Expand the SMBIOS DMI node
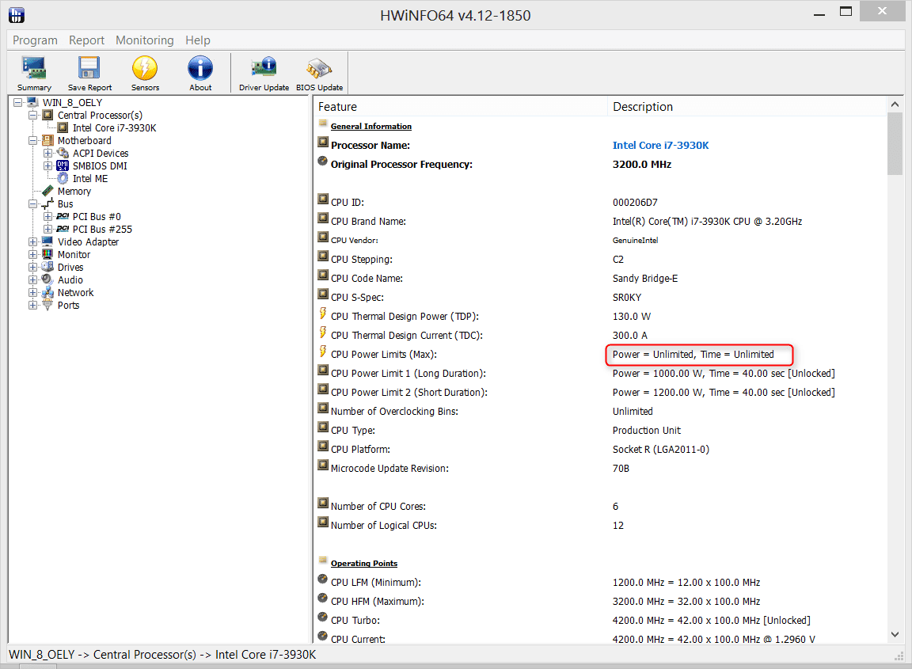Image resolution: width=912 pixels, height=669 pixels. pyautogui.click(x=48, y=165)
